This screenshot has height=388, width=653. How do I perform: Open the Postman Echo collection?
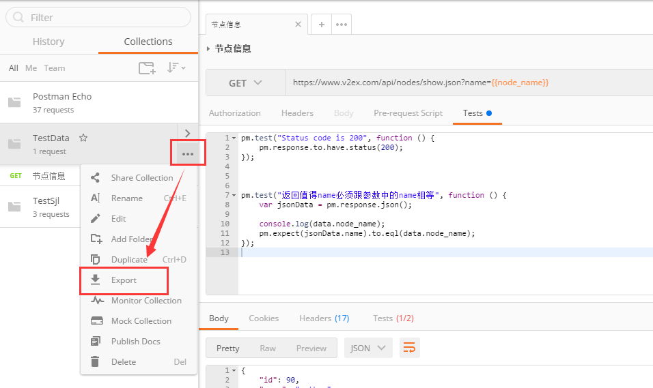[x=98, y=102]
